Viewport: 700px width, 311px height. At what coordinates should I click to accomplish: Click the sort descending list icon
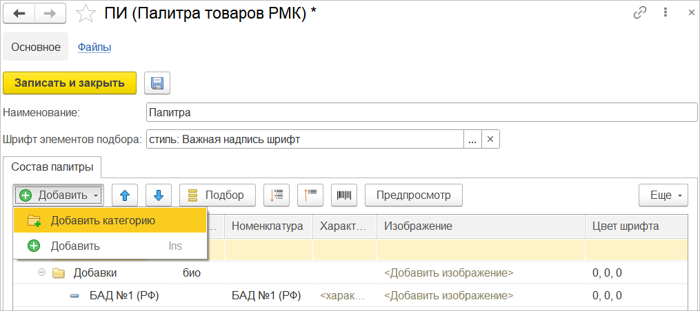pyautogui.click(x=277, y=195)
